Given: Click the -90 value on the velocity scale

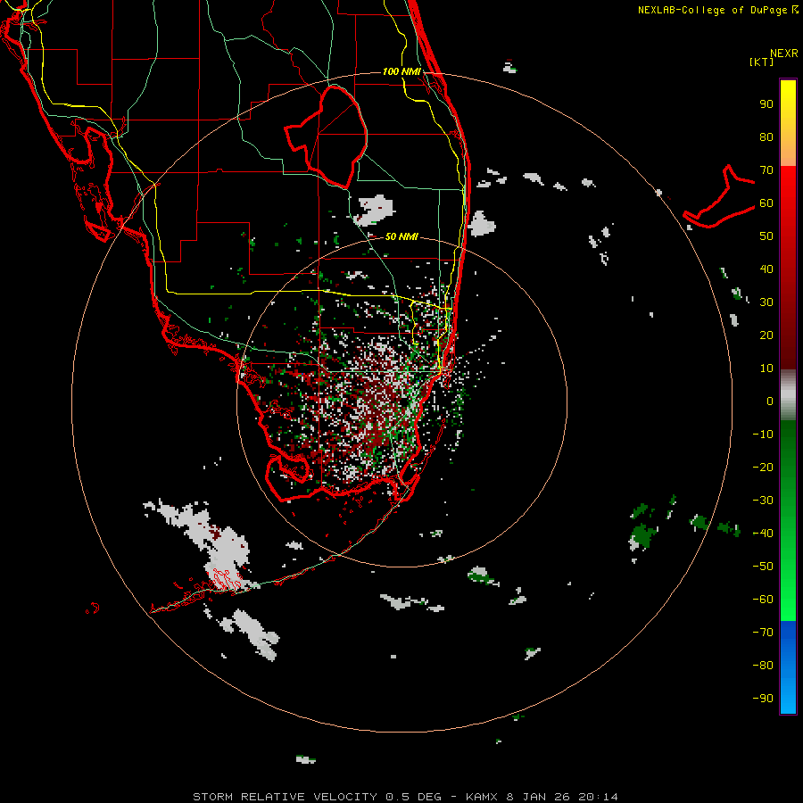Looking at the screenshot, I should 763,699.
